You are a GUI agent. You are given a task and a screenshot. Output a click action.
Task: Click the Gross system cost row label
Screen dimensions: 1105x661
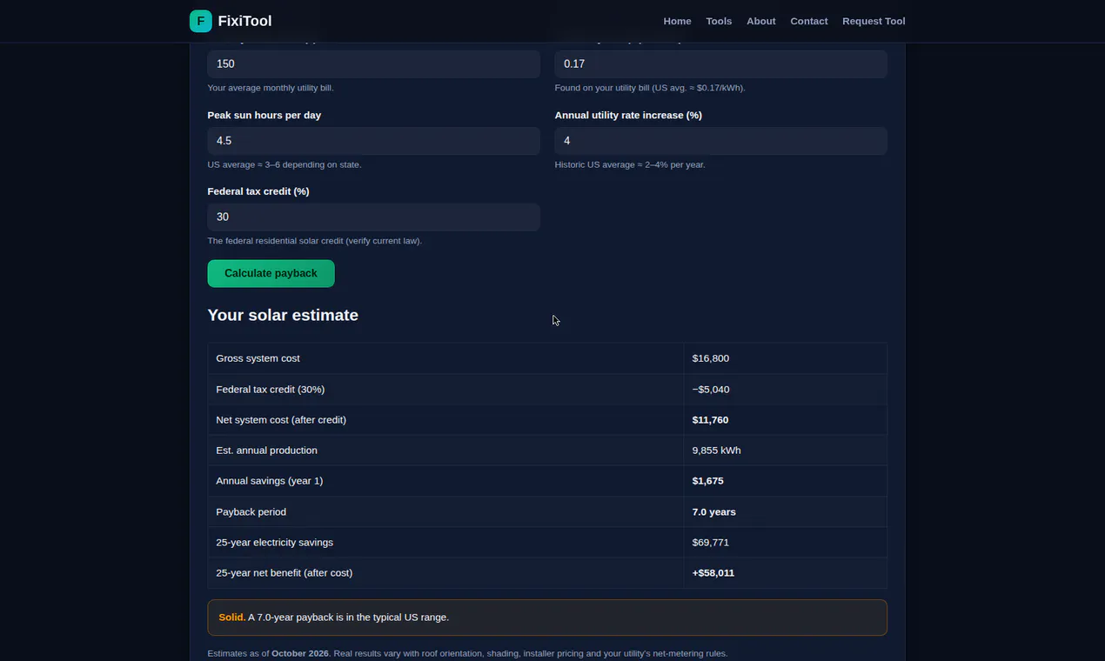258,358
